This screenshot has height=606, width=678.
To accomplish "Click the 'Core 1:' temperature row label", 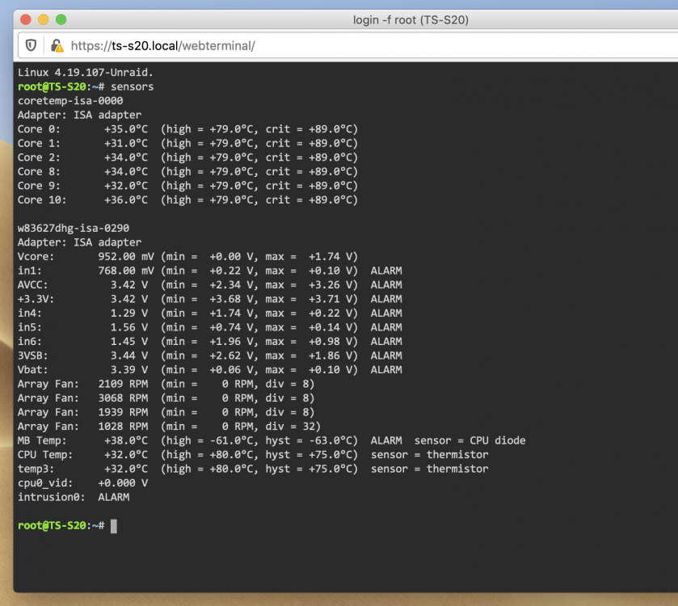I will tap(39, 143).
